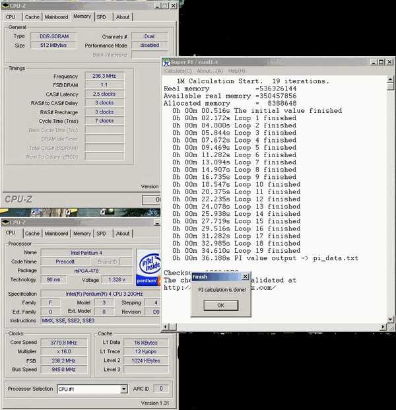396x410 pixels.
Task: Click the 3779.8 MHz core speed value
Action: [64, 343]
